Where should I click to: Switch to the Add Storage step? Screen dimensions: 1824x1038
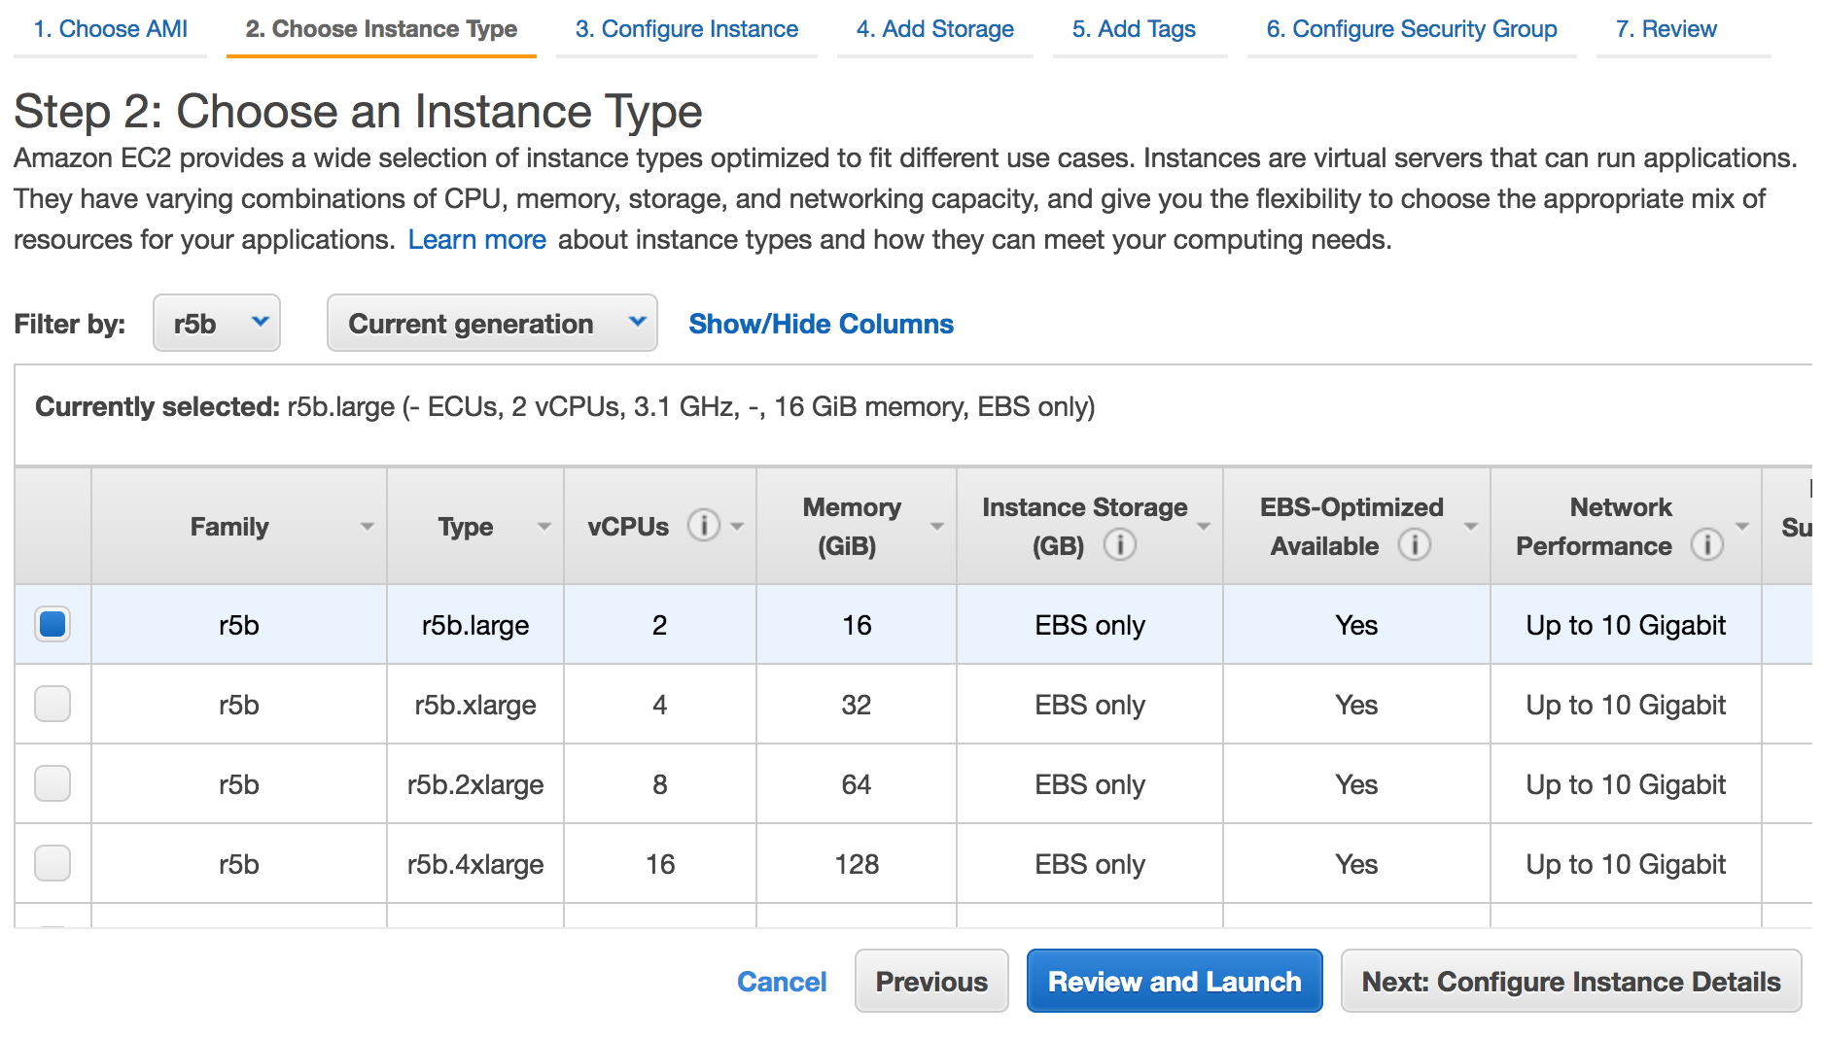tap(933, 29)
